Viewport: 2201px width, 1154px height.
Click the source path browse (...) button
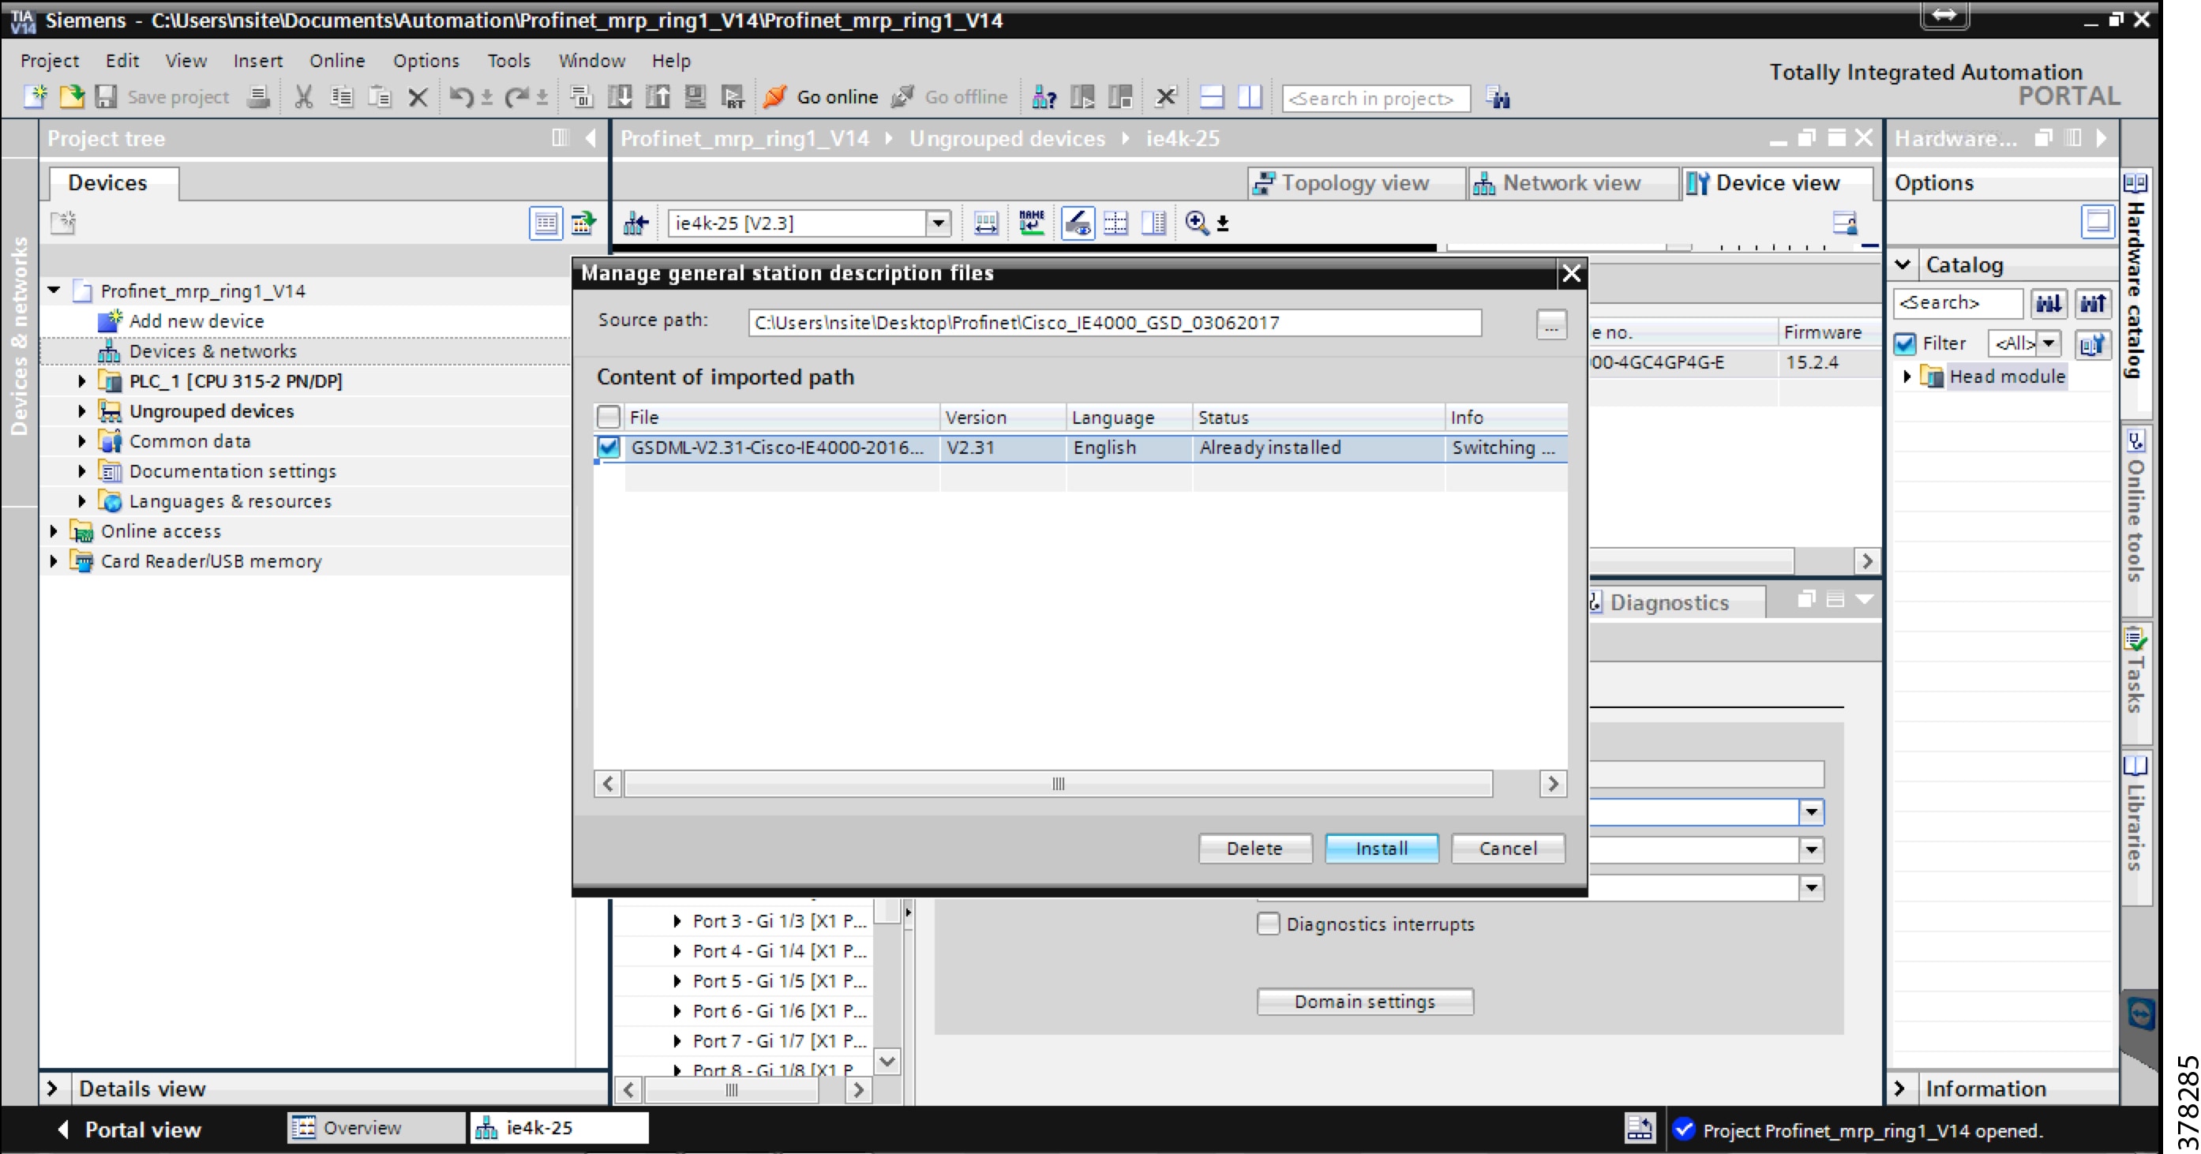point(1550,324)
